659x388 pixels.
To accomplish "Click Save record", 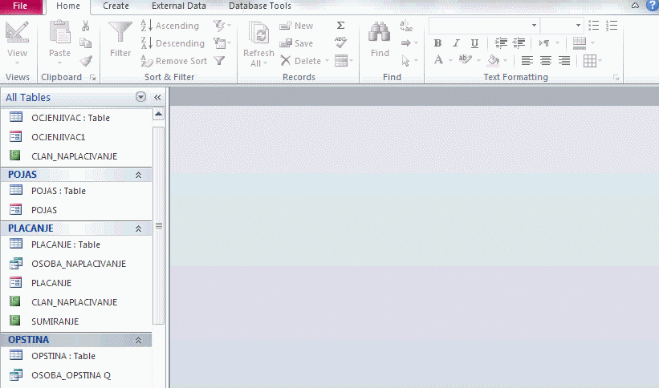I will pos(296,43).
